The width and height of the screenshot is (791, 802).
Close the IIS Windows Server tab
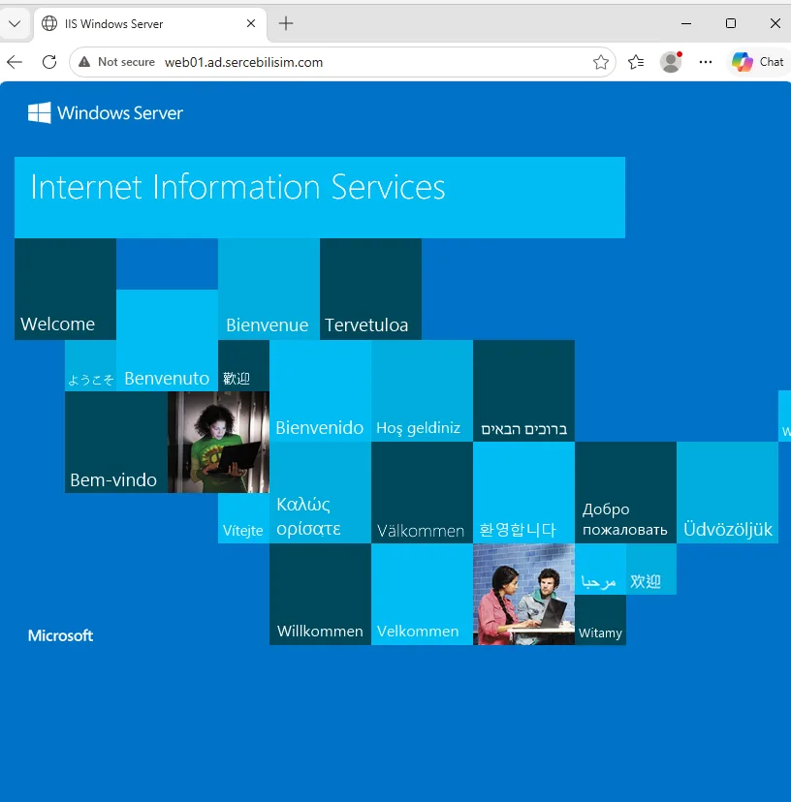(251, 23)
